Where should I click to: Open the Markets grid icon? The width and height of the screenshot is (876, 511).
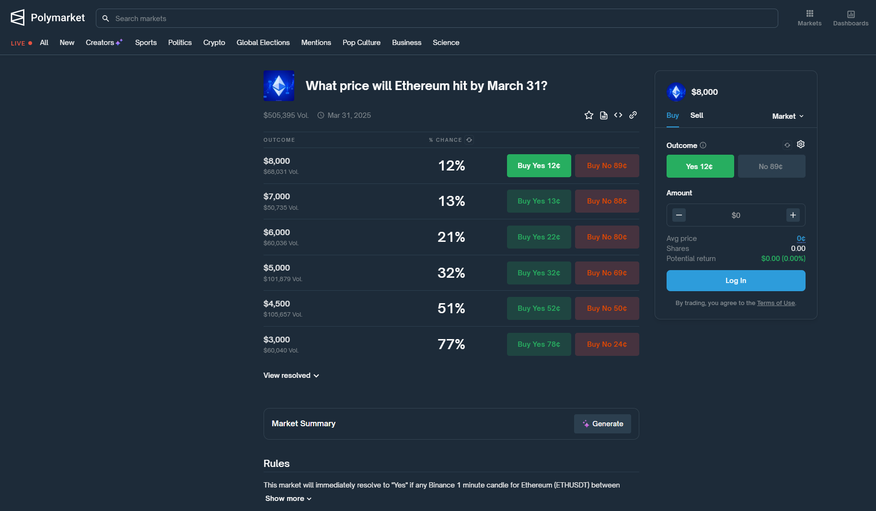(x=809, y=17)
